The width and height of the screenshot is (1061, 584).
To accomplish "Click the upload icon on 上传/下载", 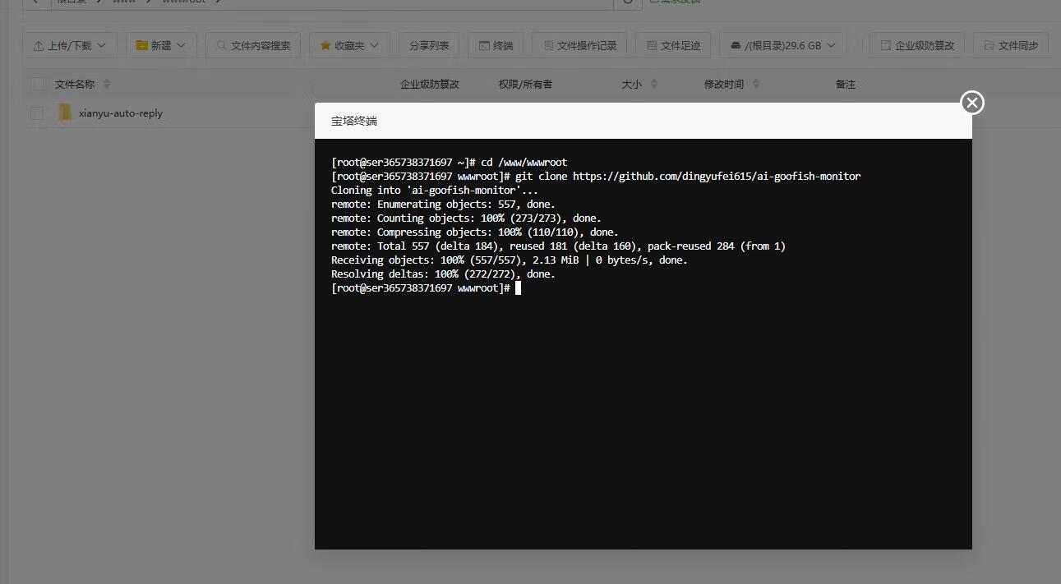I will coord(38,45).
